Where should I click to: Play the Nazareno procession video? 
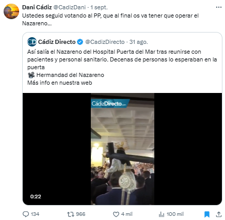pos(122,149)
